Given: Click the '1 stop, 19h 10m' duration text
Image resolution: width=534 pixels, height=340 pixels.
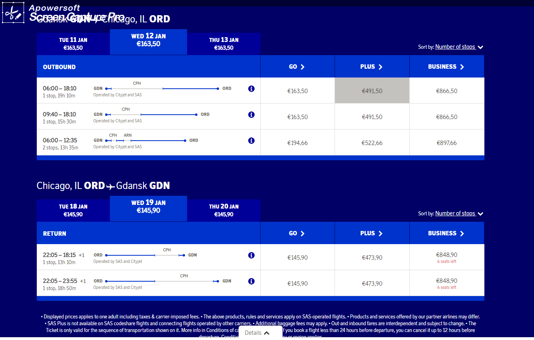Looking at the screenshot, I should tap(59, 95).
